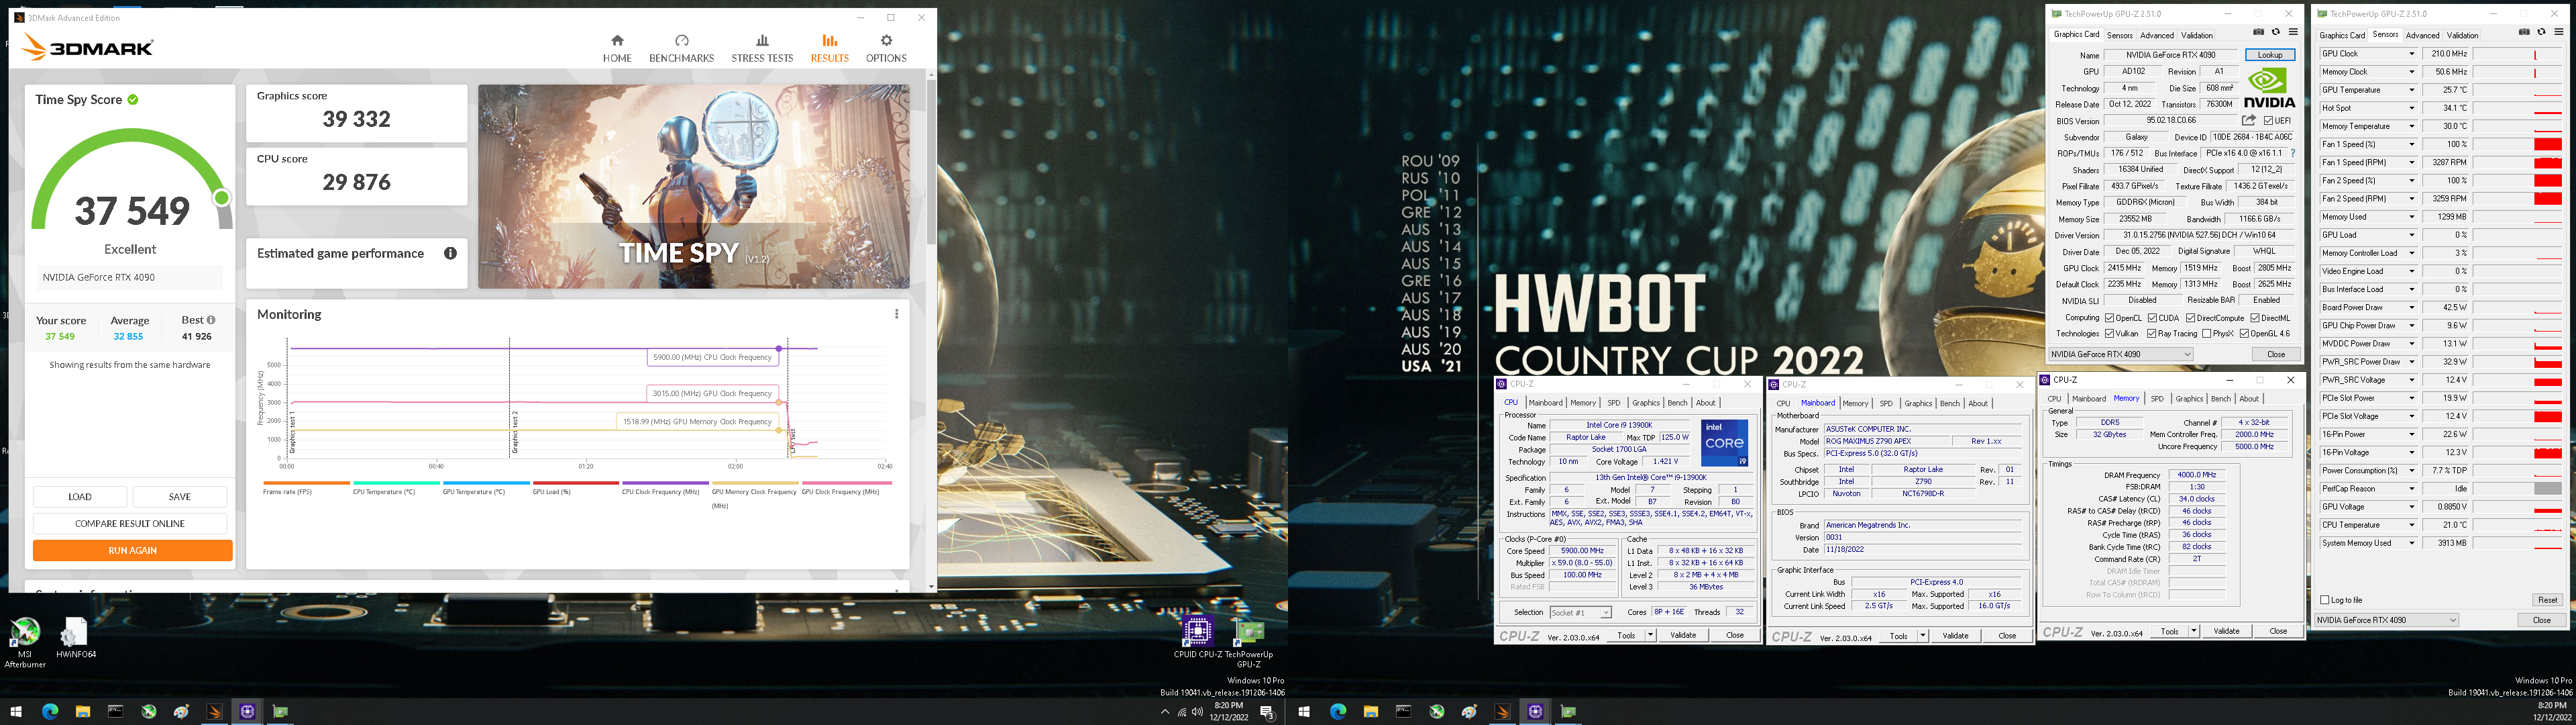The image size is (2576, 725).
Task: Click CPU-Z icon in left taskbar
Action: click(x=247, y=712)
